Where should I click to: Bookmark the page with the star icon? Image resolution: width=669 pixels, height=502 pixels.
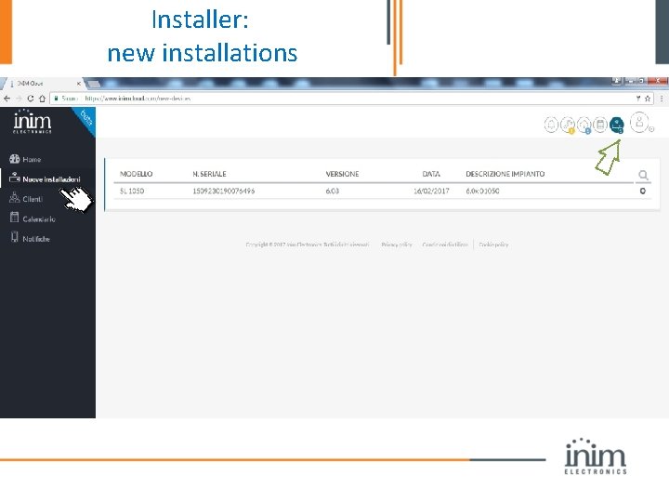coord(648,99)
